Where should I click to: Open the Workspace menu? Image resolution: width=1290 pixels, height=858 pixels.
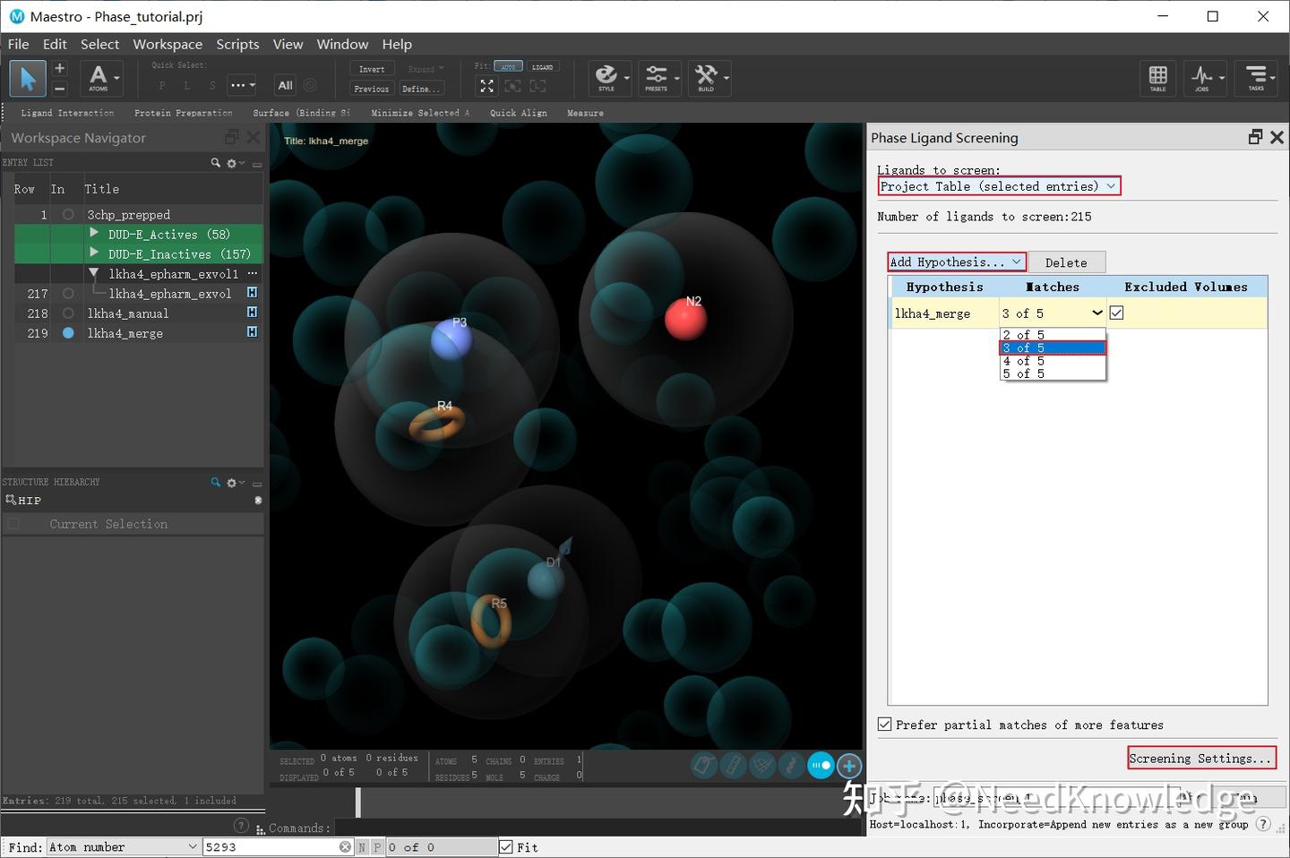[x=167, y=44]
